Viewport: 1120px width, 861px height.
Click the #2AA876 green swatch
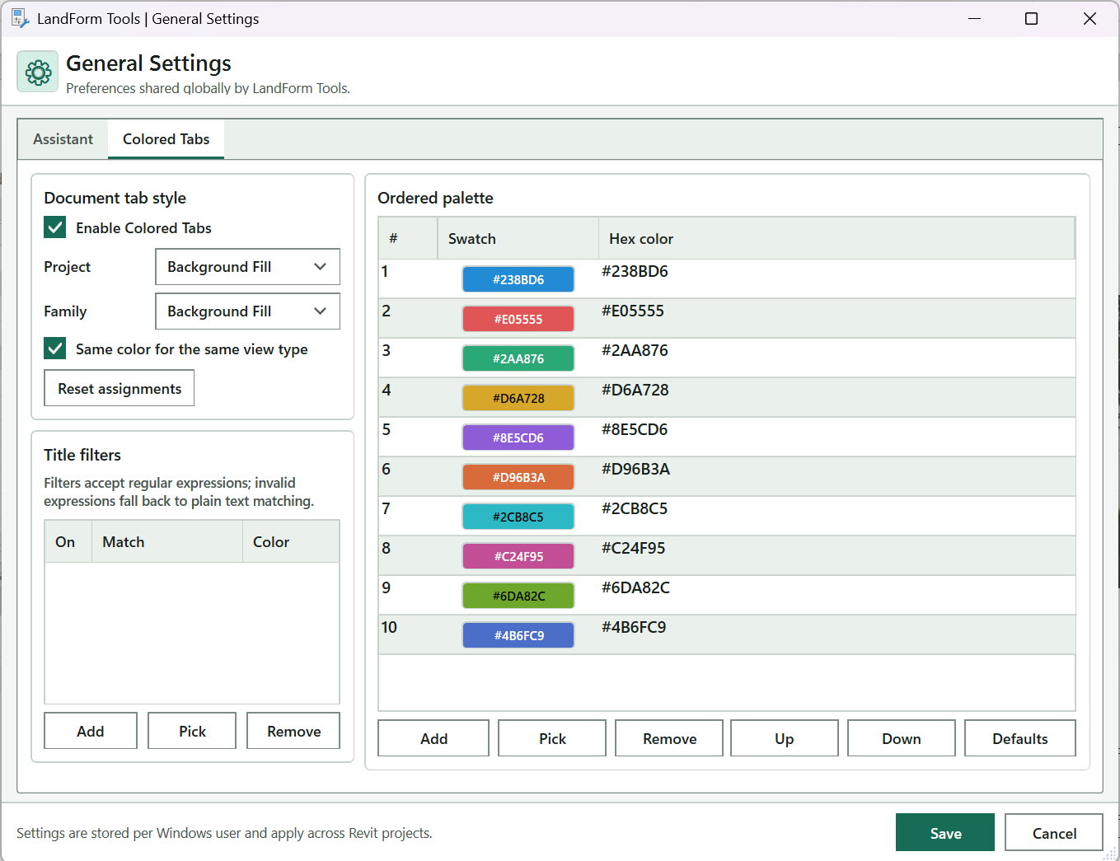click(518, 358)
